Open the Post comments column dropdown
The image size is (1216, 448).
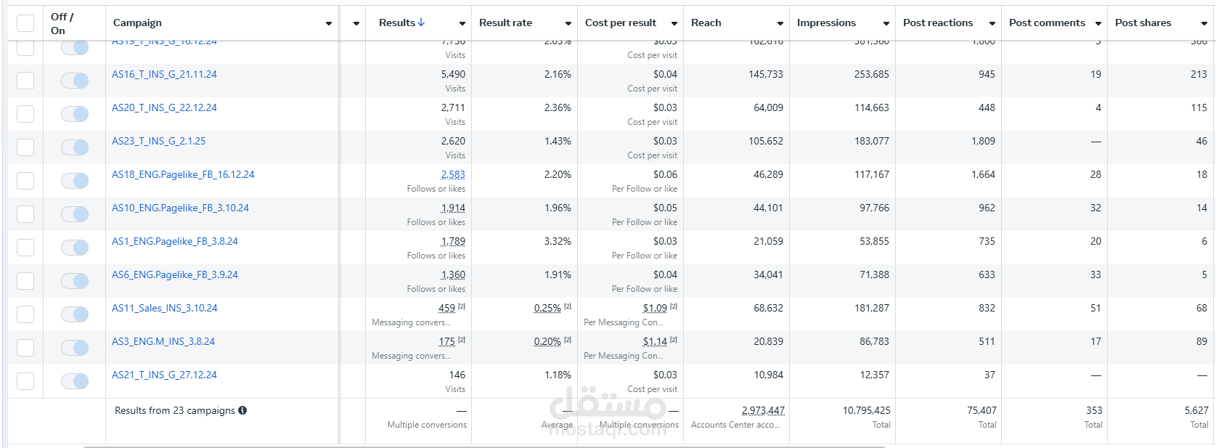[1098, 23]
